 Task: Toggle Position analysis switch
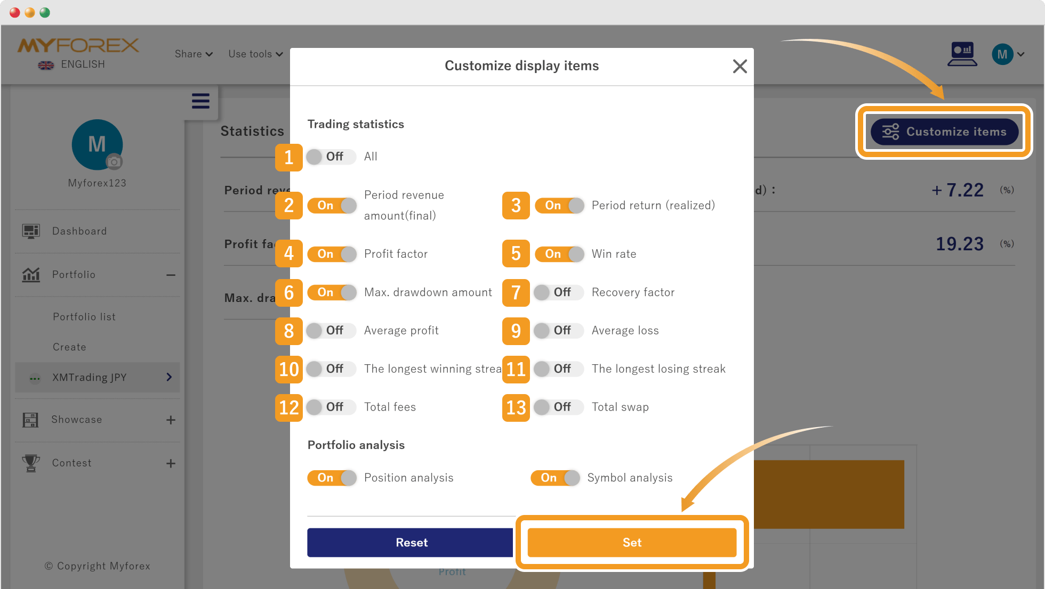pos(331,478)
